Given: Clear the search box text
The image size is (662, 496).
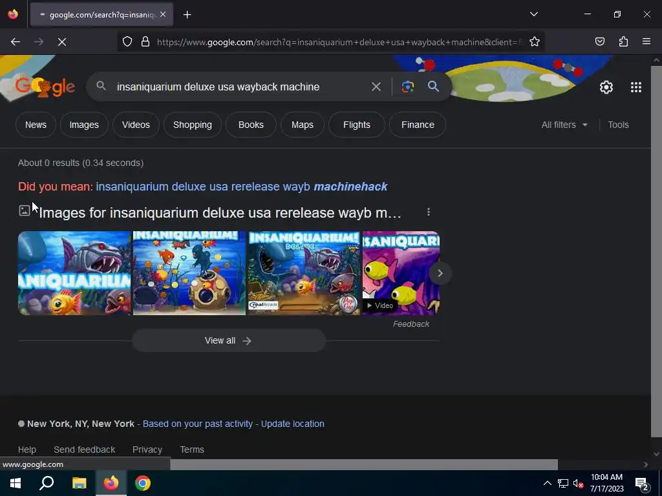Looking at the screenshot, I should coord(376,87).
